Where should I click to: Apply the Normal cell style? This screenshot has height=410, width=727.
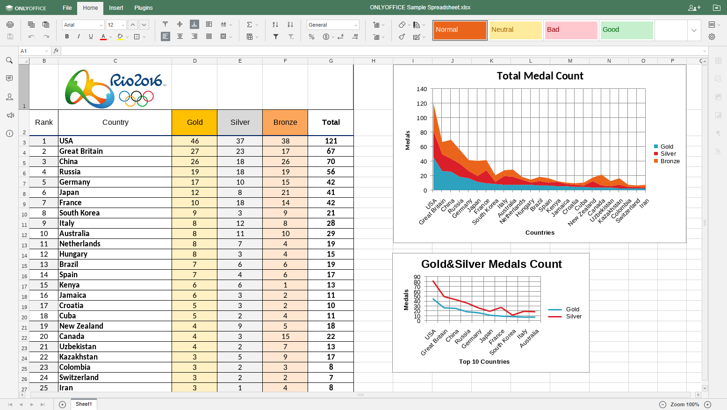(460, 30)
